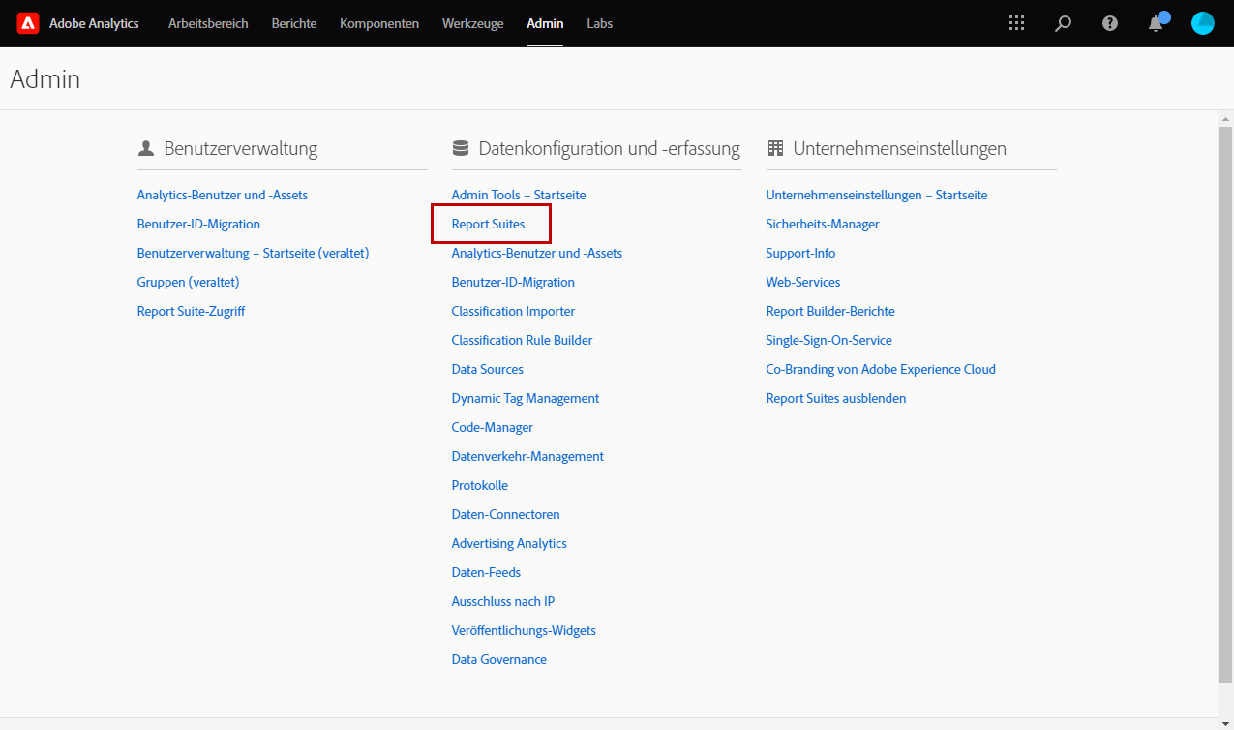Open the Daten-Feeds link
This screenshot has height=730, width=1234.
click(x=486, y=572)
